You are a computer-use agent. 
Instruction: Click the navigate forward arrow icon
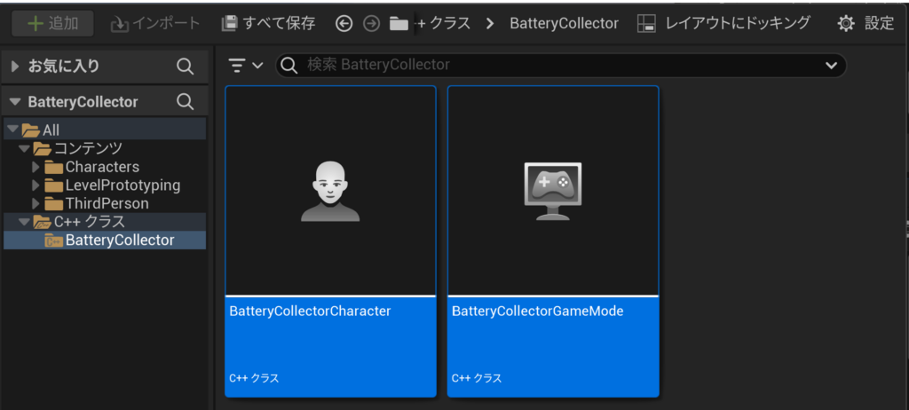tap(371, 24)
